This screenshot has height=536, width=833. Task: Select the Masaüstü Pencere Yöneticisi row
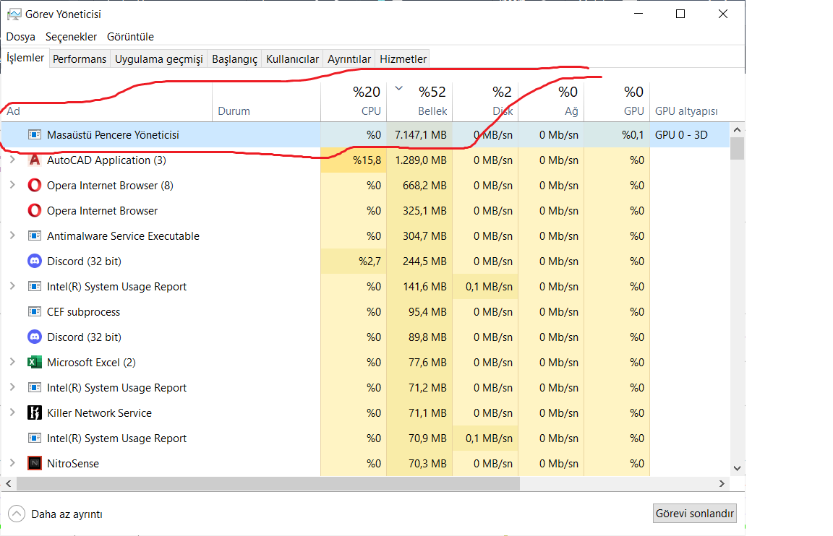(x=365, y=135)
